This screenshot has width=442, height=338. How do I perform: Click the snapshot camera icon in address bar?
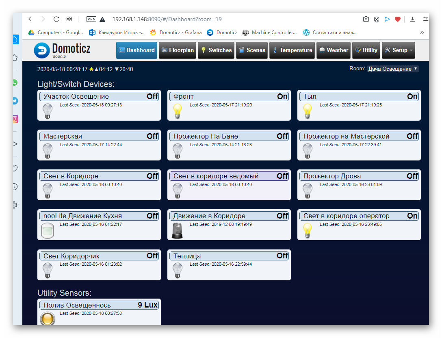(366, 19)
